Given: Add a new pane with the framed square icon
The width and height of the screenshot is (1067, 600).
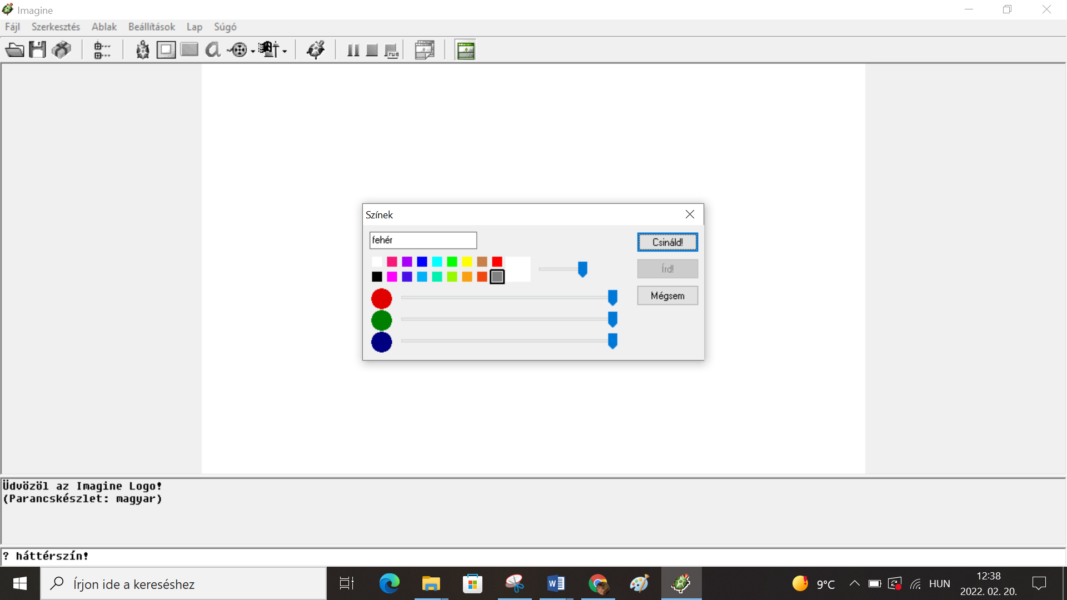Looking at the screenshot, I should pyautogui.click(x=166, y=50).
